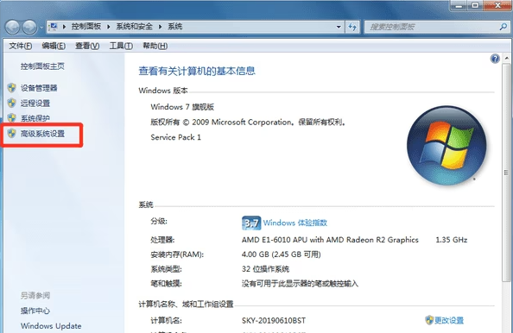
Task: Click the magnifier search icon
Action: tap(503, 27)
